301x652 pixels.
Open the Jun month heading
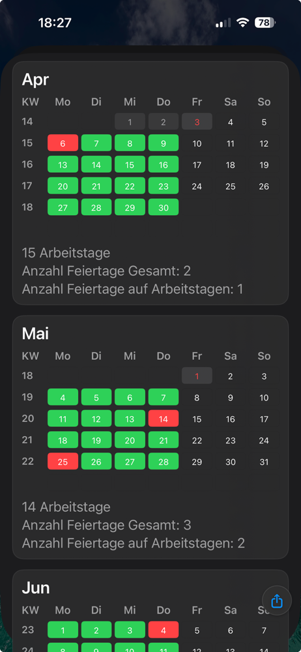click(x=36, y=587)
